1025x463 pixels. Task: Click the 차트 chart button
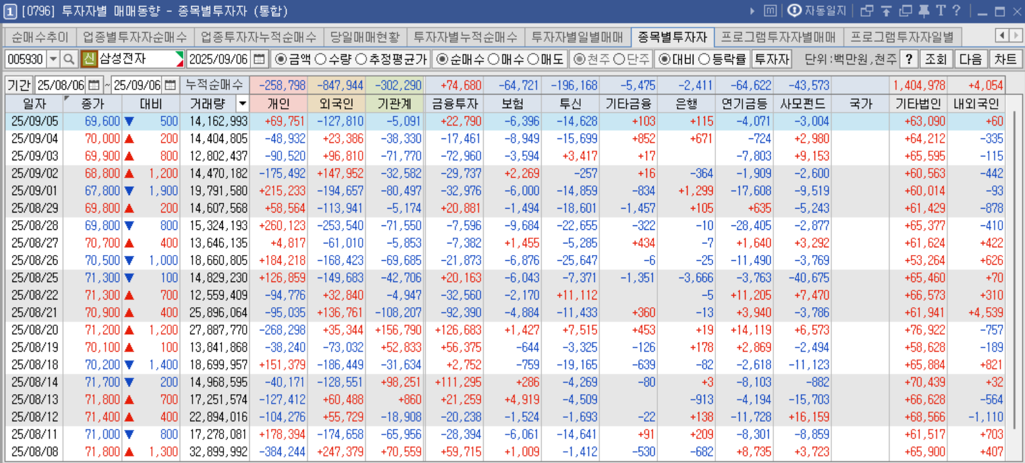(1005, 59)
